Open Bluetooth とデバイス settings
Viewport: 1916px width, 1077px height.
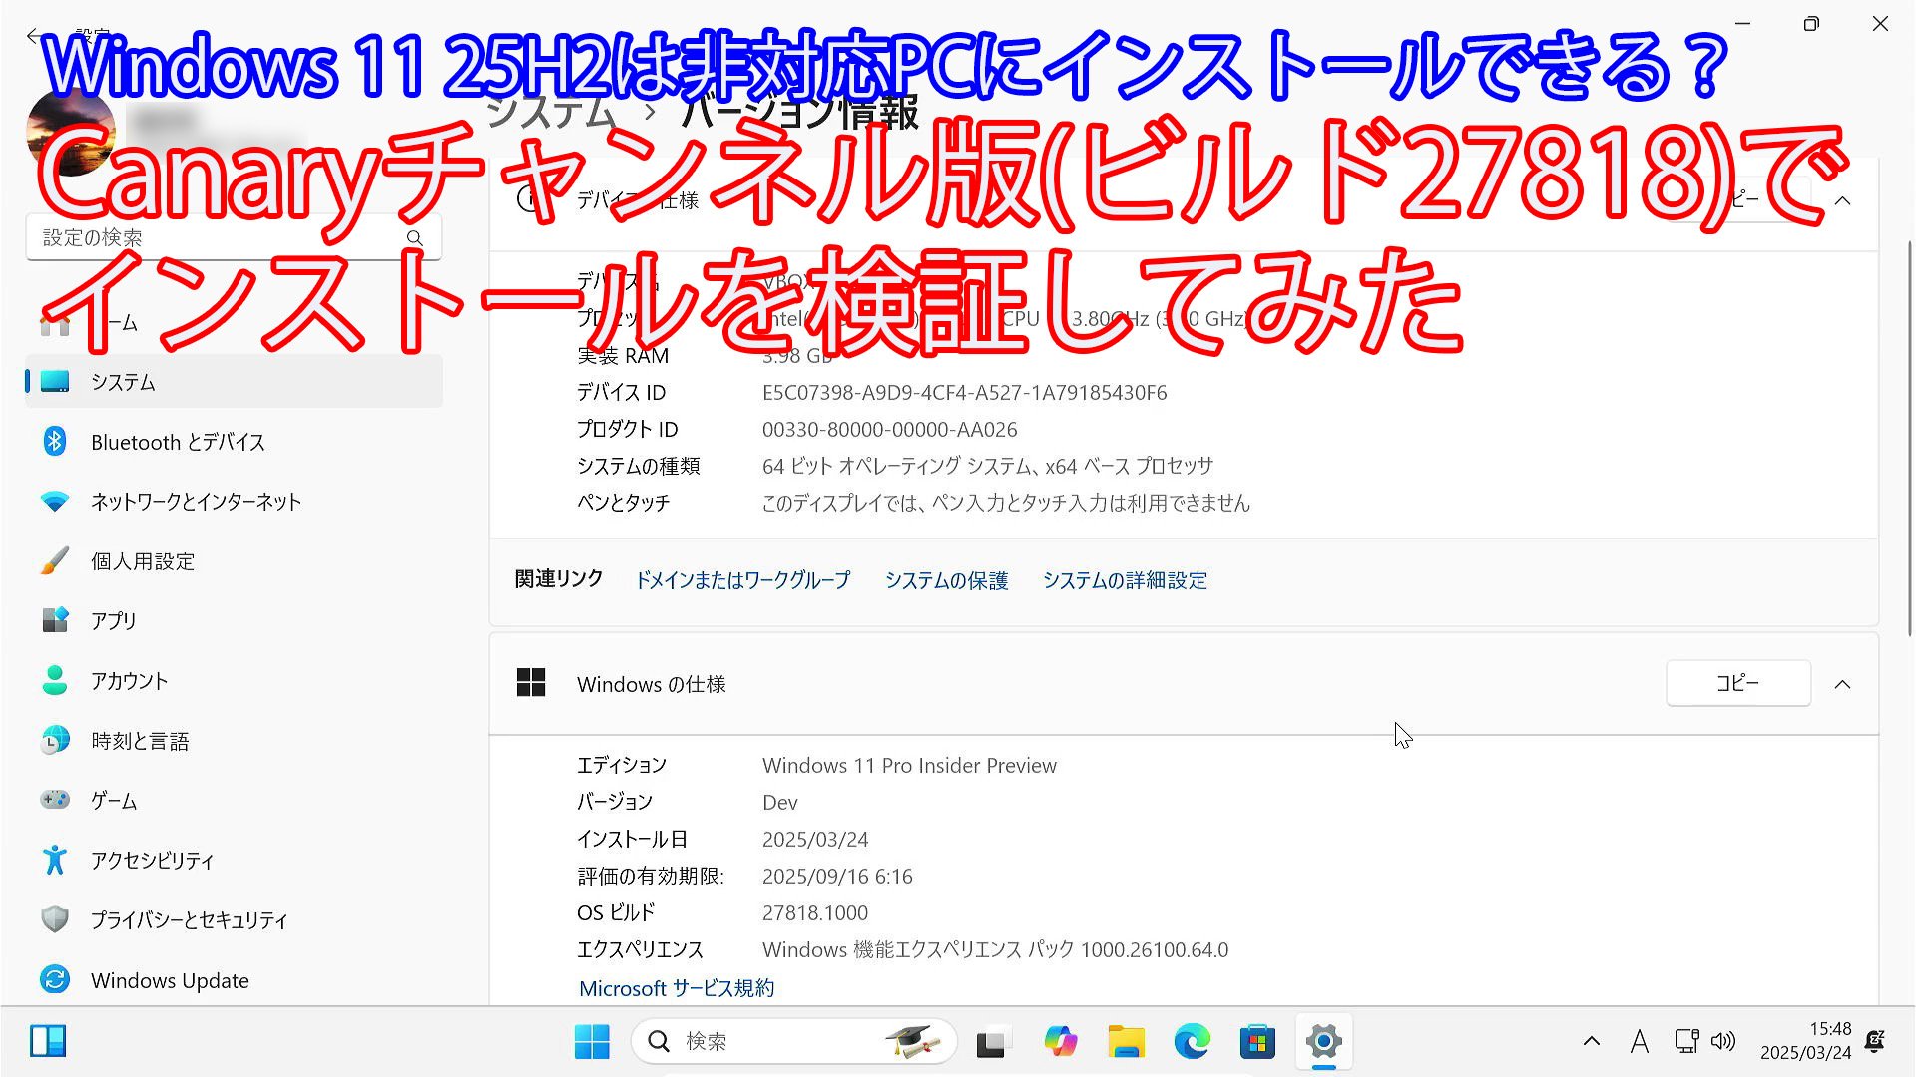pyautogui.click(x=234, y=442)
